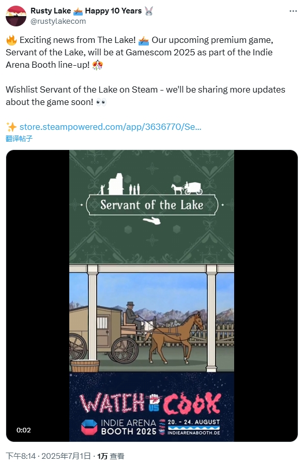Click the sparkles emoji before the Steam link
This screenshot has width=306, height=465.
click(x=11, y=127)
